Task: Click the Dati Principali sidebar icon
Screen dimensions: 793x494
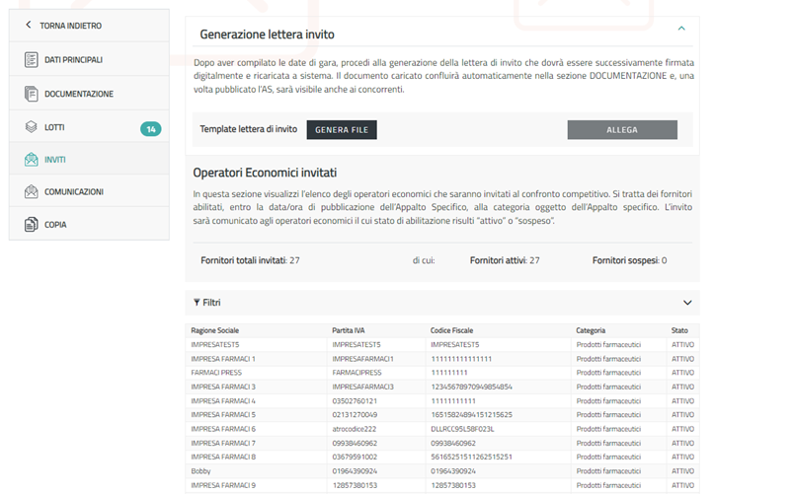Action: (x=32, y=60)
